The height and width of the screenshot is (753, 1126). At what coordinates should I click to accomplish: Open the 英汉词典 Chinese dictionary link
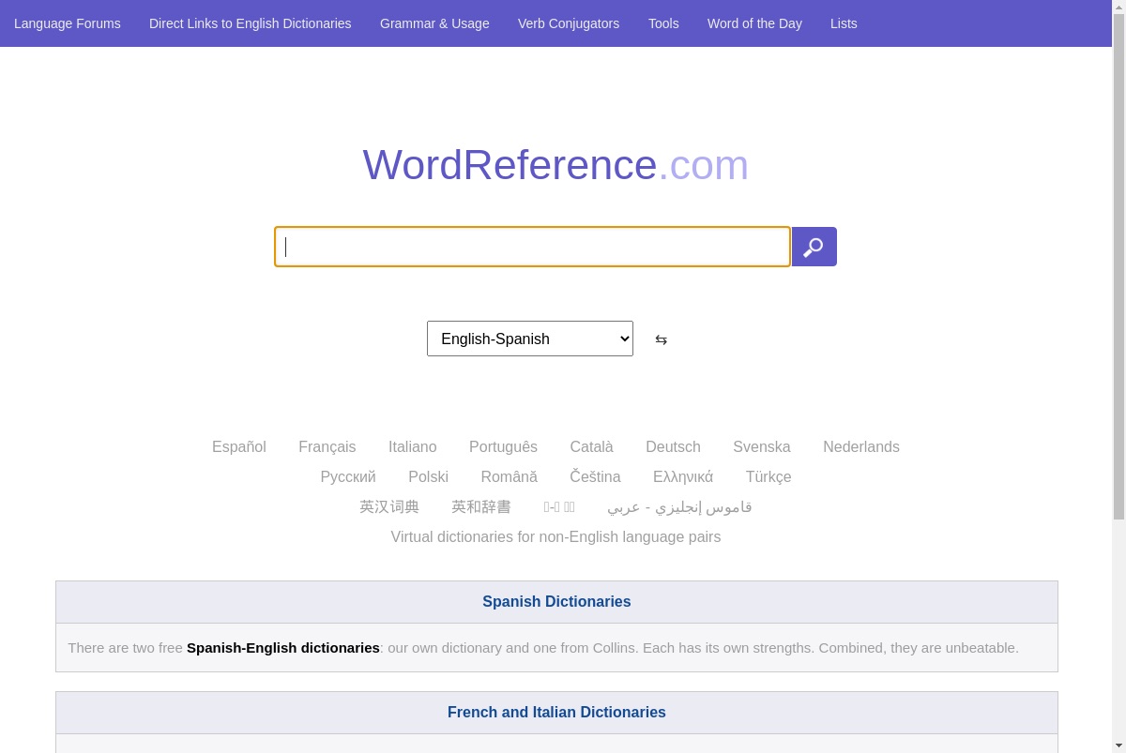[389, 507]
